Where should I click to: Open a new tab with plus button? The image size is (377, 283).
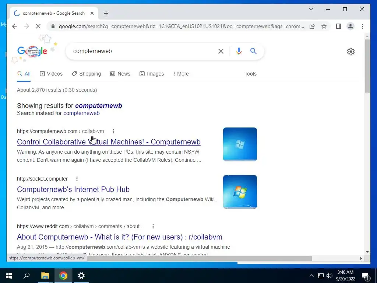[106, 13]
